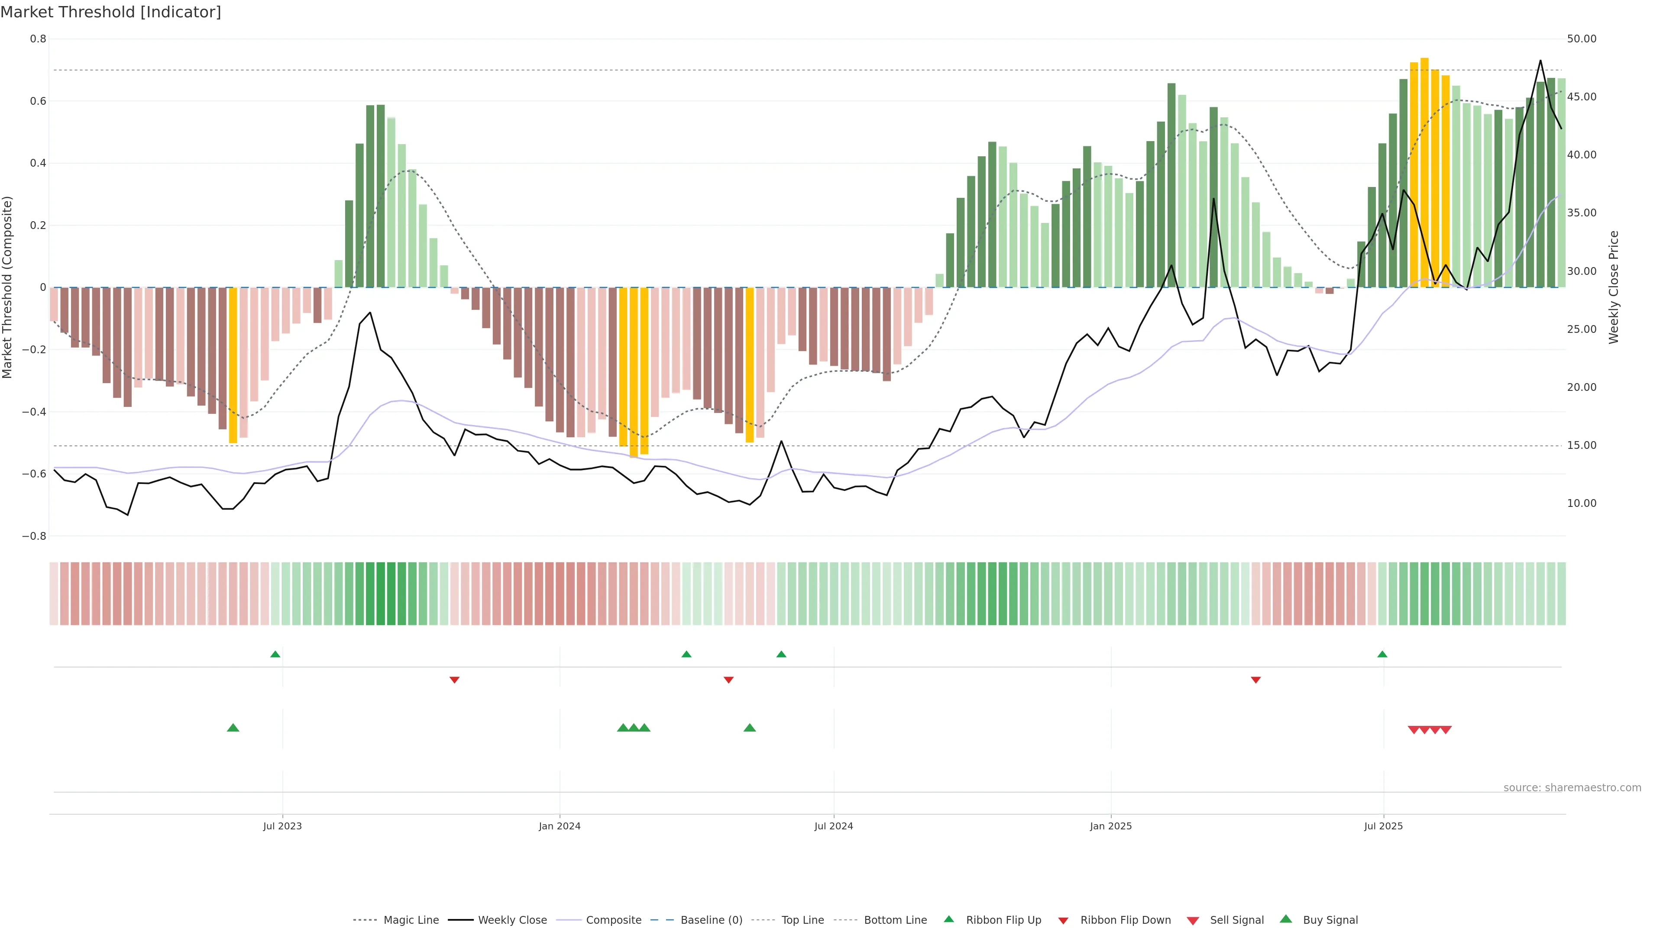This screenshot has width=1663, height=935.
Task: Click the Ribbon Flip Down legend triangle icon
Action: (x=1063, y=921)
